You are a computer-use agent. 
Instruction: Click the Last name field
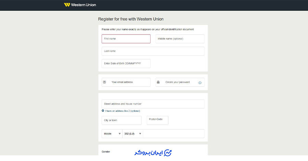coord(153,51)
